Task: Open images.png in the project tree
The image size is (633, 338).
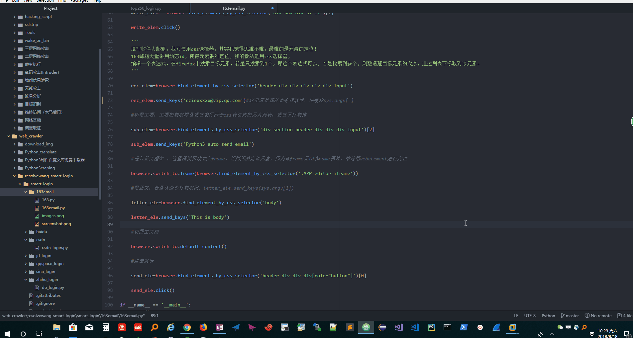Action: (x=53, y=216)
